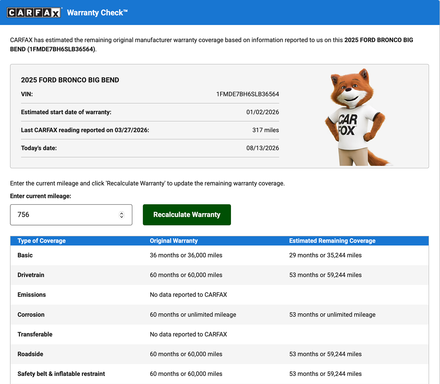The width and height of the screenshot is (440, 384).
Task: Click '60 months or unlimited mileage' Corrosion warranty
Action: [193, 315]
